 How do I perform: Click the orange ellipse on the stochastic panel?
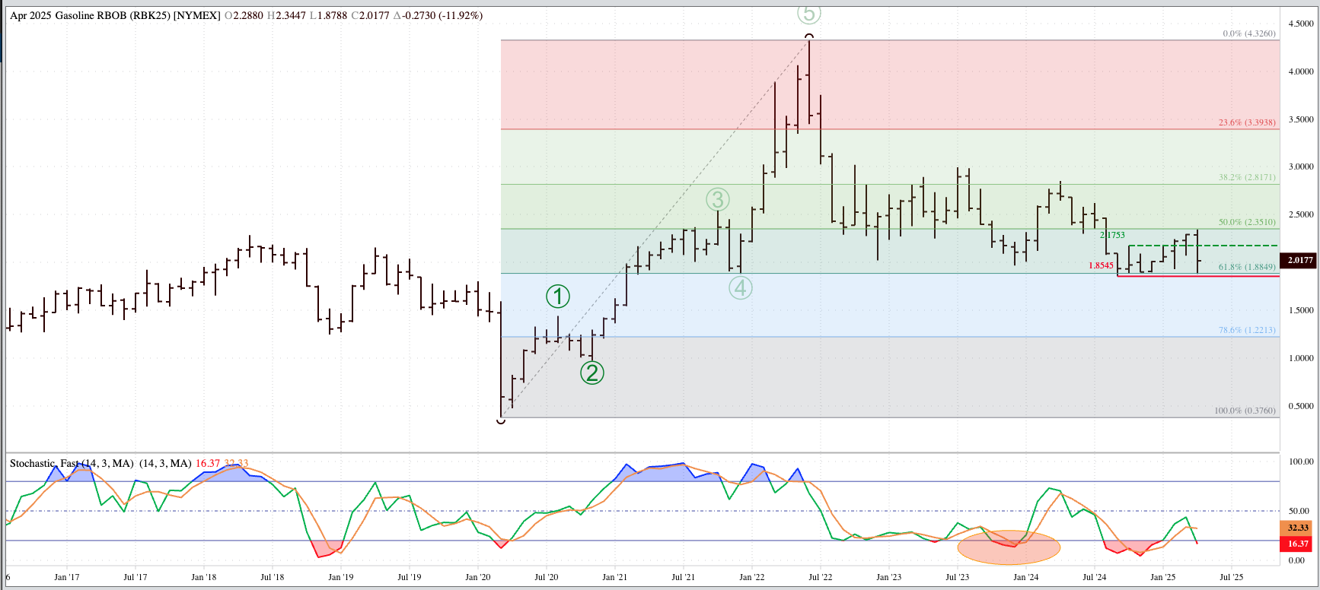[x=1009, y=547]
